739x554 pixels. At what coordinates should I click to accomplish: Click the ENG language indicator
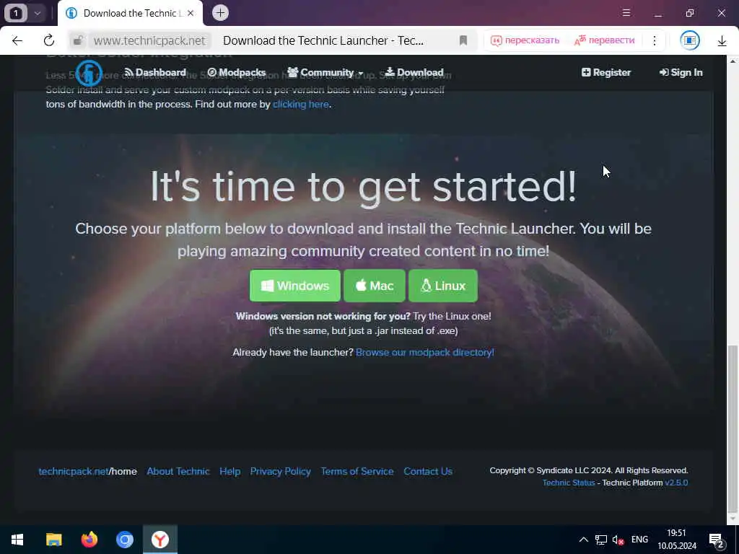[639, 540]
